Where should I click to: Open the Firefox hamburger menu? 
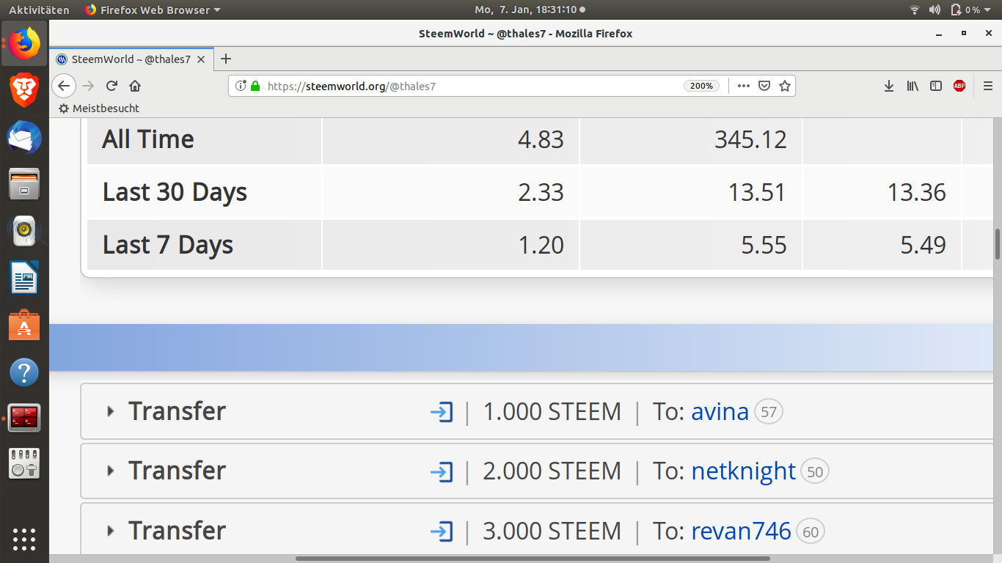coord(988,86)
